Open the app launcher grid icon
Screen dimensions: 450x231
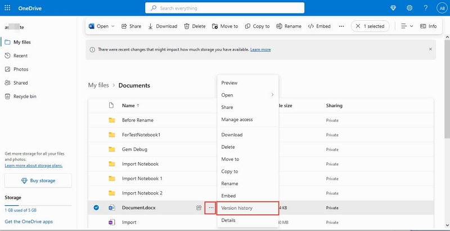pyautogui.click(x=8, y=8)
